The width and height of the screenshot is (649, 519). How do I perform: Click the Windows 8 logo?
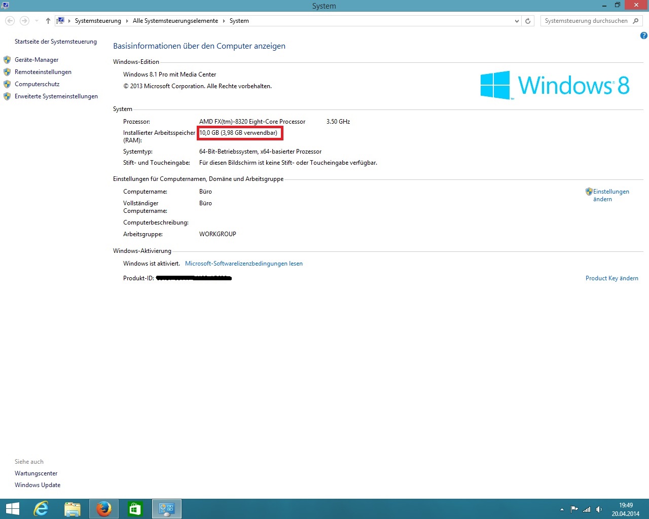pyautogui.click(x=555, y=85)
